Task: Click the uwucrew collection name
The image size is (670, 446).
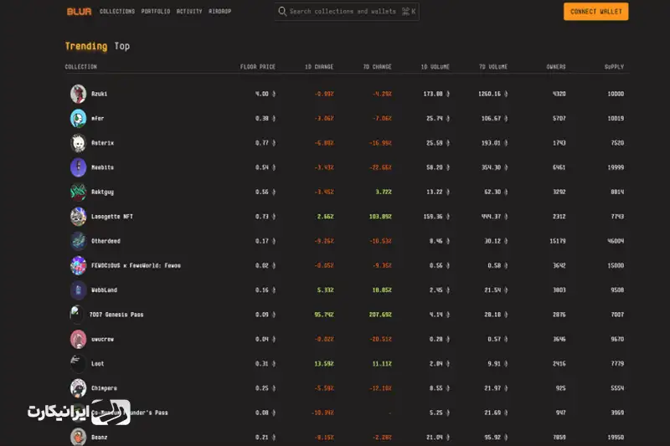Action: [102, 339]
